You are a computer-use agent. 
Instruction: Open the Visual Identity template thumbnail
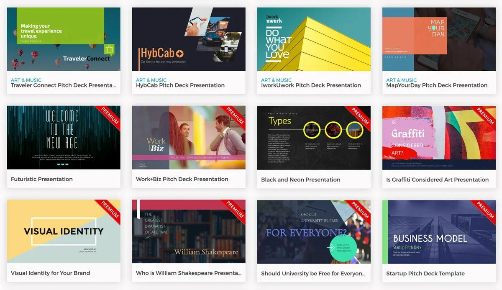[64, 231]
